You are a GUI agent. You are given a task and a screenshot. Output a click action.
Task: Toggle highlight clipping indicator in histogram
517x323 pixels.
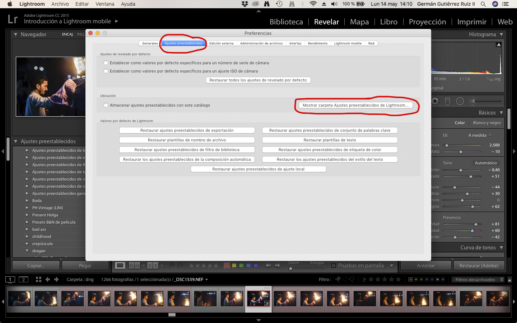pos(499,45)
